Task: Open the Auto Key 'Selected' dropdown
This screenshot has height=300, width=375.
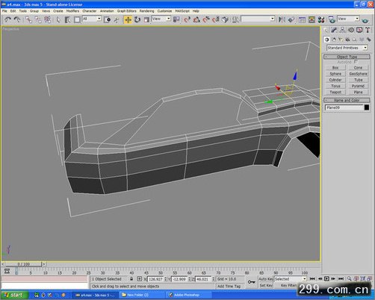Action: [x=290, y=279]
